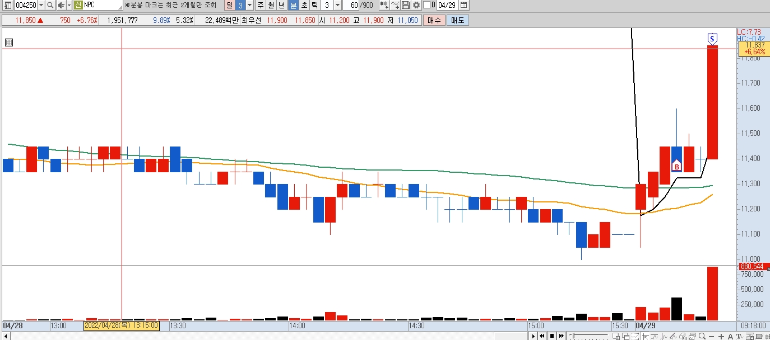Click the crosshair axis tool icon
This screenshot has height=340, width=770.
pos(645,336)
